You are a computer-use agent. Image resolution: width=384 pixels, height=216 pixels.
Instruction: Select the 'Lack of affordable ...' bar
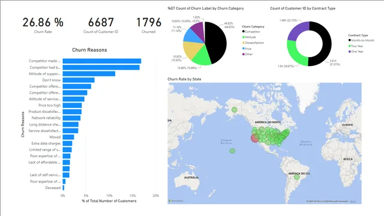click(67, 163)
